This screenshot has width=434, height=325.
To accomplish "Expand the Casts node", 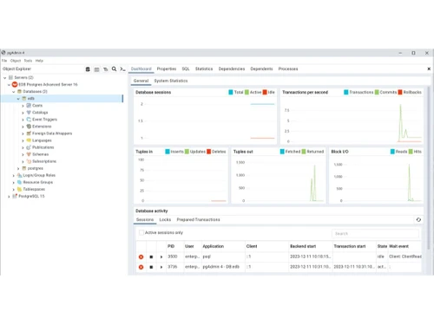I will click(x=23, y=106).
